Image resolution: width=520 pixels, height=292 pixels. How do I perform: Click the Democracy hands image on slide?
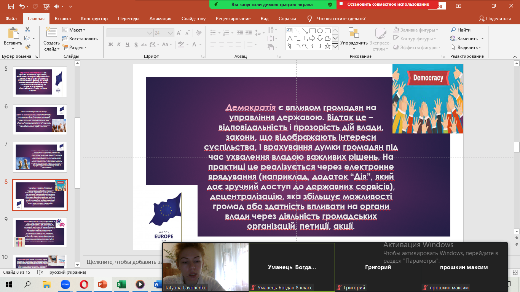pos(428,98)
